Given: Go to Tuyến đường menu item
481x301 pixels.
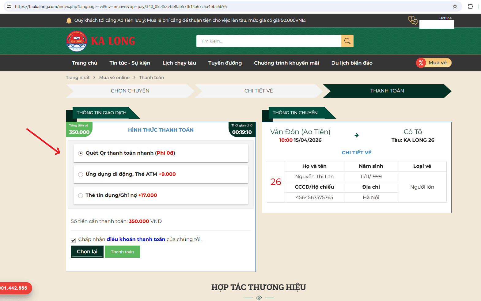Looking at the screenshot, I should click(225, 63).
